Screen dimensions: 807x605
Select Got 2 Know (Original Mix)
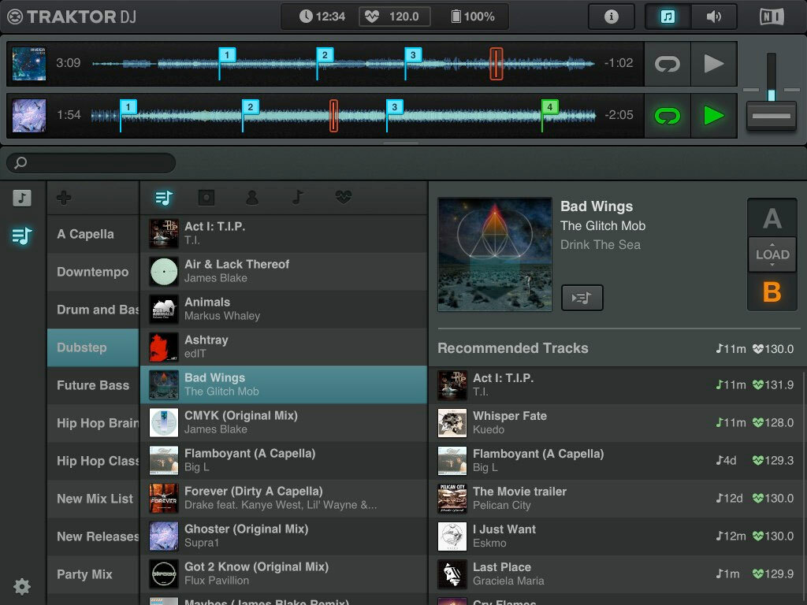coord(284,573)
